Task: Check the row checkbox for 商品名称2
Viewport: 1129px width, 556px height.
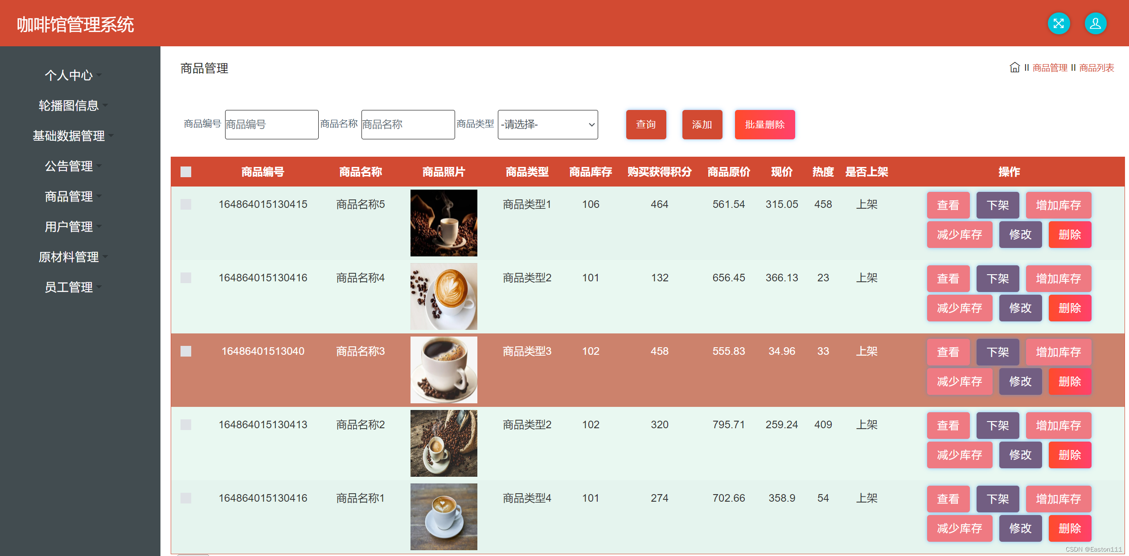Action: pos(186,425)
